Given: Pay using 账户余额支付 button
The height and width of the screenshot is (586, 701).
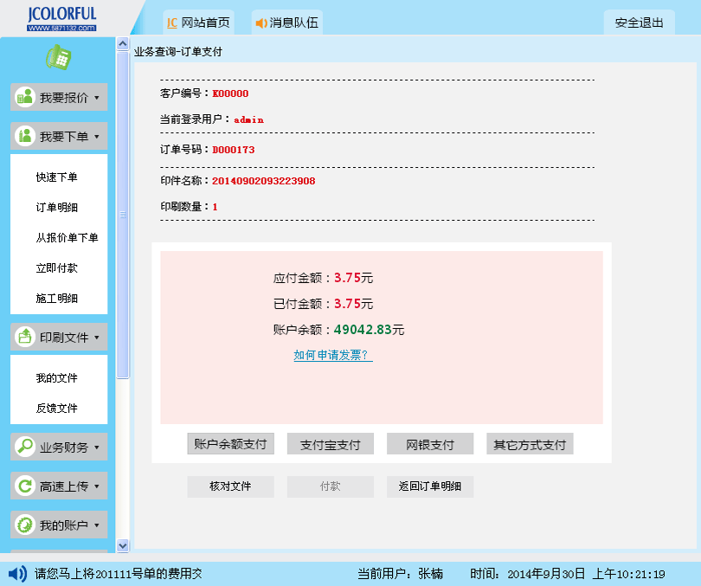Looking at the screenshot, I should click(x=230, y=444).
